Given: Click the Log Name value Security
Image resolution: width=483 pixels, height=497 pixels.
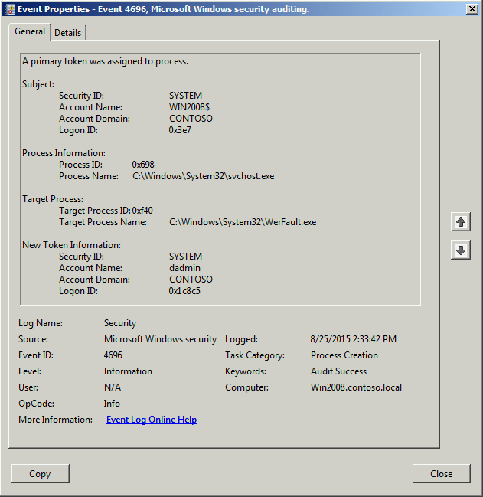Looking at the screenshot, I should click(x=120, y=323).
